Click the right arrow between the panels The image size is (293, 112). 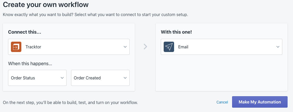click(145, 47)
